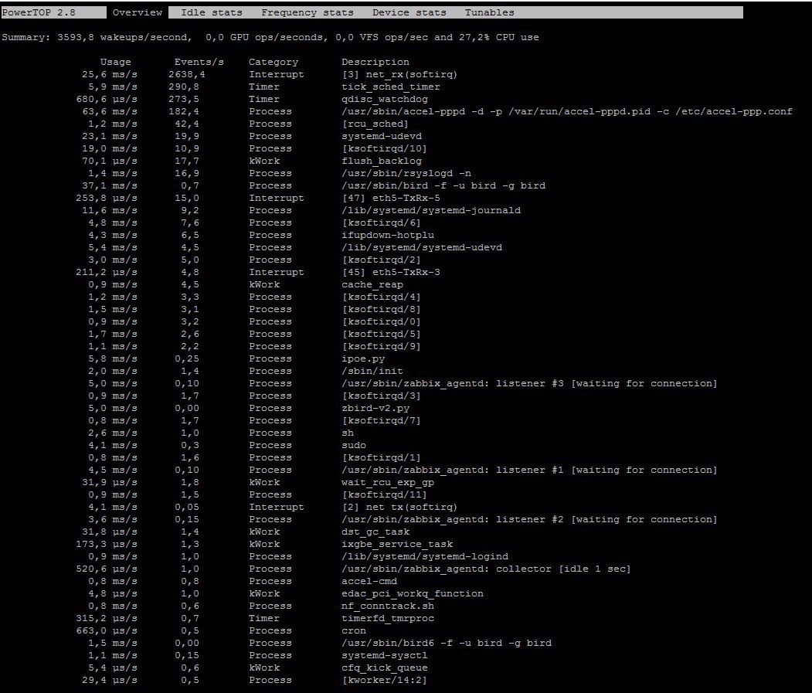Select the qdisc_watchdog timer row

coord(252,100)
